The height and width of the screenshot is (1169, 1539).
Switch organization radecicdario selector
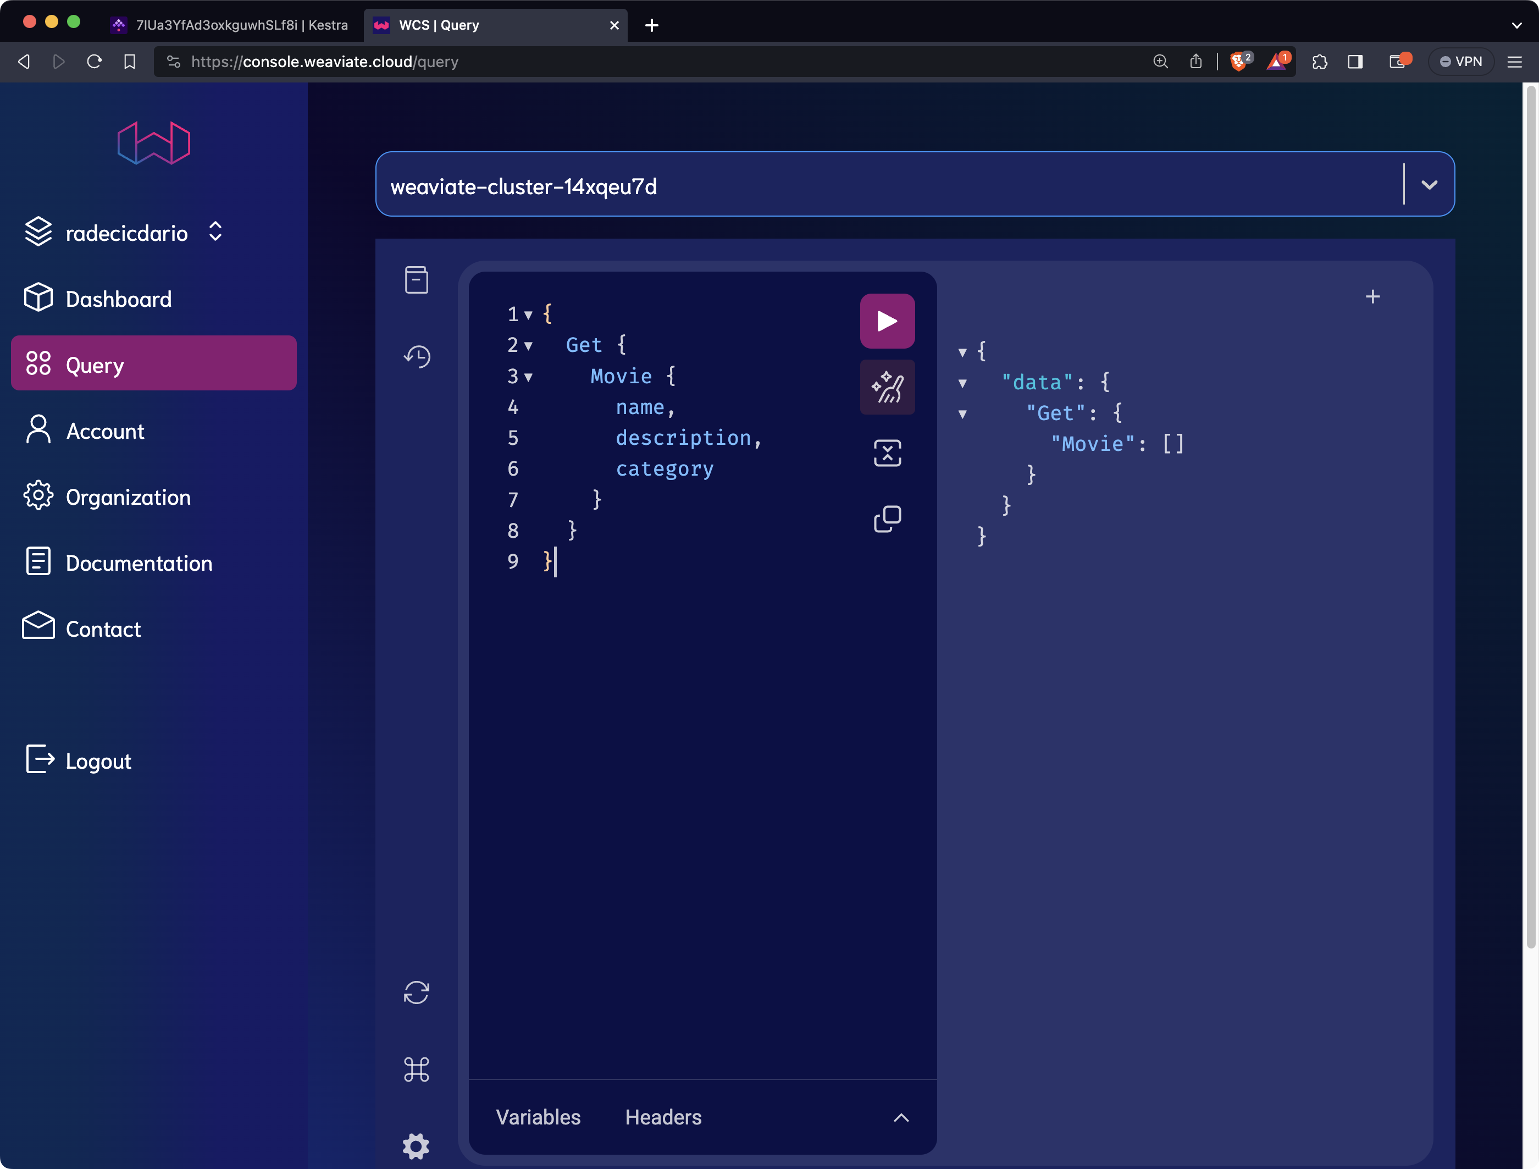tap(124, 233)
